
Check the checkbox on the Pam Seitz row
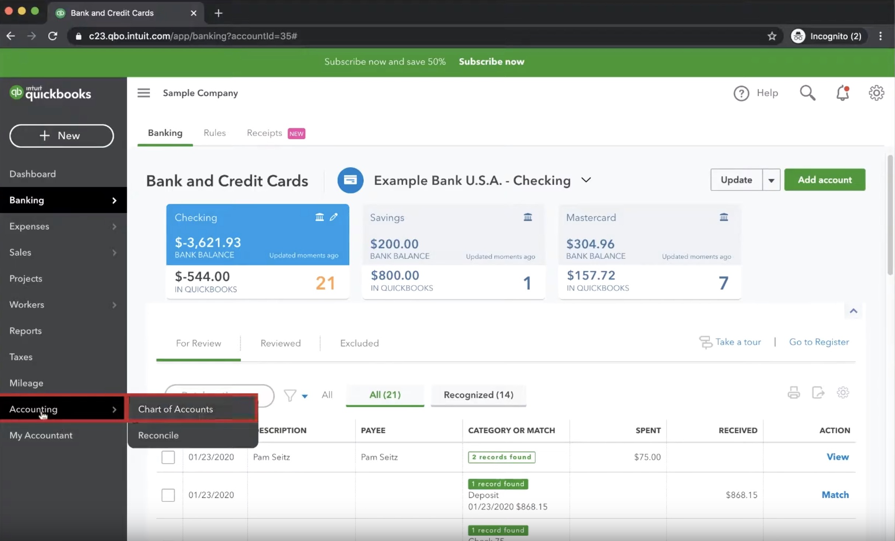coord(168,457)
